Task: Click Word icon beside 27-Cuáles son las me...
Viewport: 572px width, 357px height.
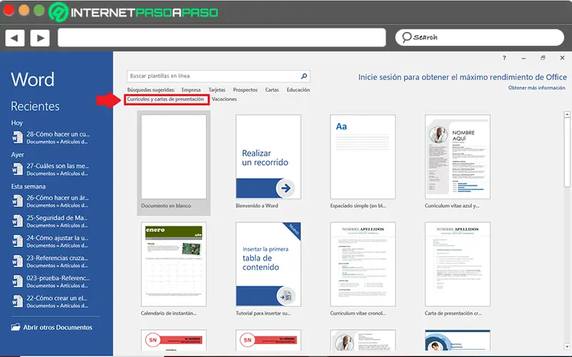Action: [16, 169]
